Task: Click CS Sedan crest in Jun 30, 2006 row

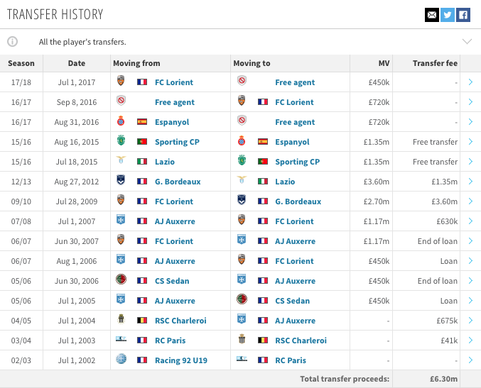Action: tap(121, 279)
